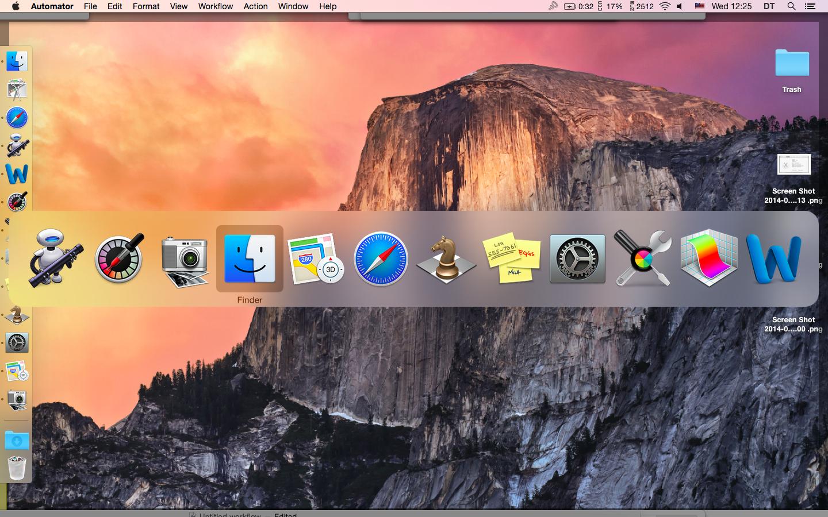
Task: Open the Apple menu
Action: pyautogui.click(x=16, y=6)
